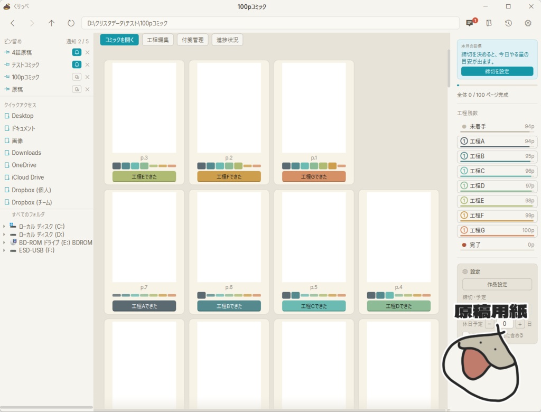Click the コミックを開く button

pyautogui.click(x=119, y=40)
